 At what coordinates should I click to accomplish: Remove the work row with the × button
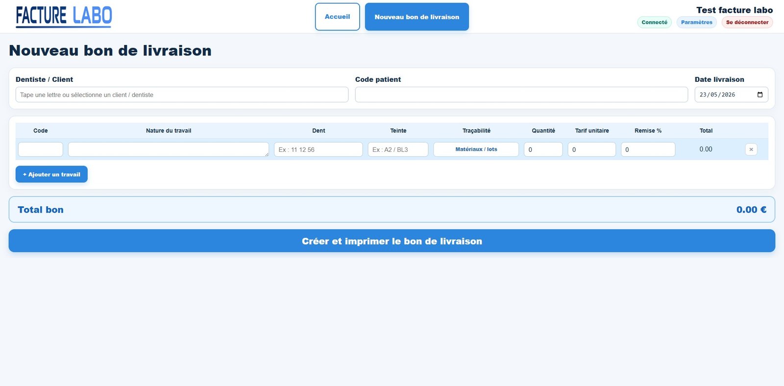[x=751, y=149]
